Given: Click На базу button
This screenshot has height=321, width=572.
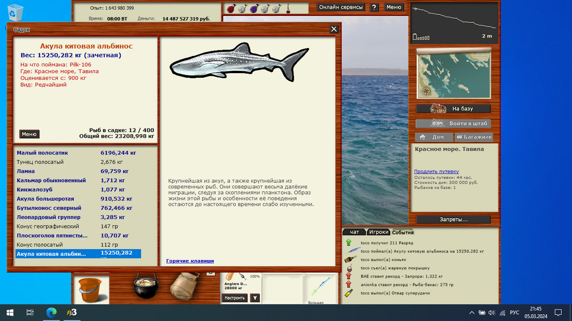Looking at the screenshot, I should (x=454, y=109).
